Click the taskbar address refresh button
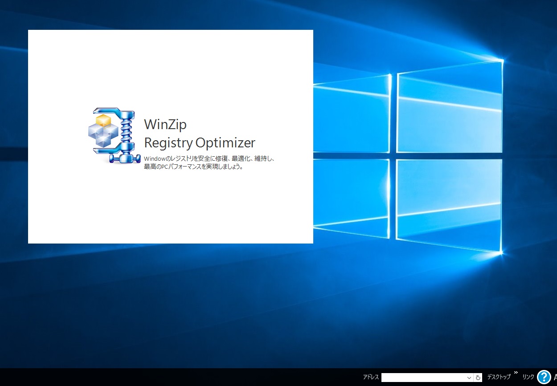Viewport: 557px width, 386px height. click(x=478, y=378)
